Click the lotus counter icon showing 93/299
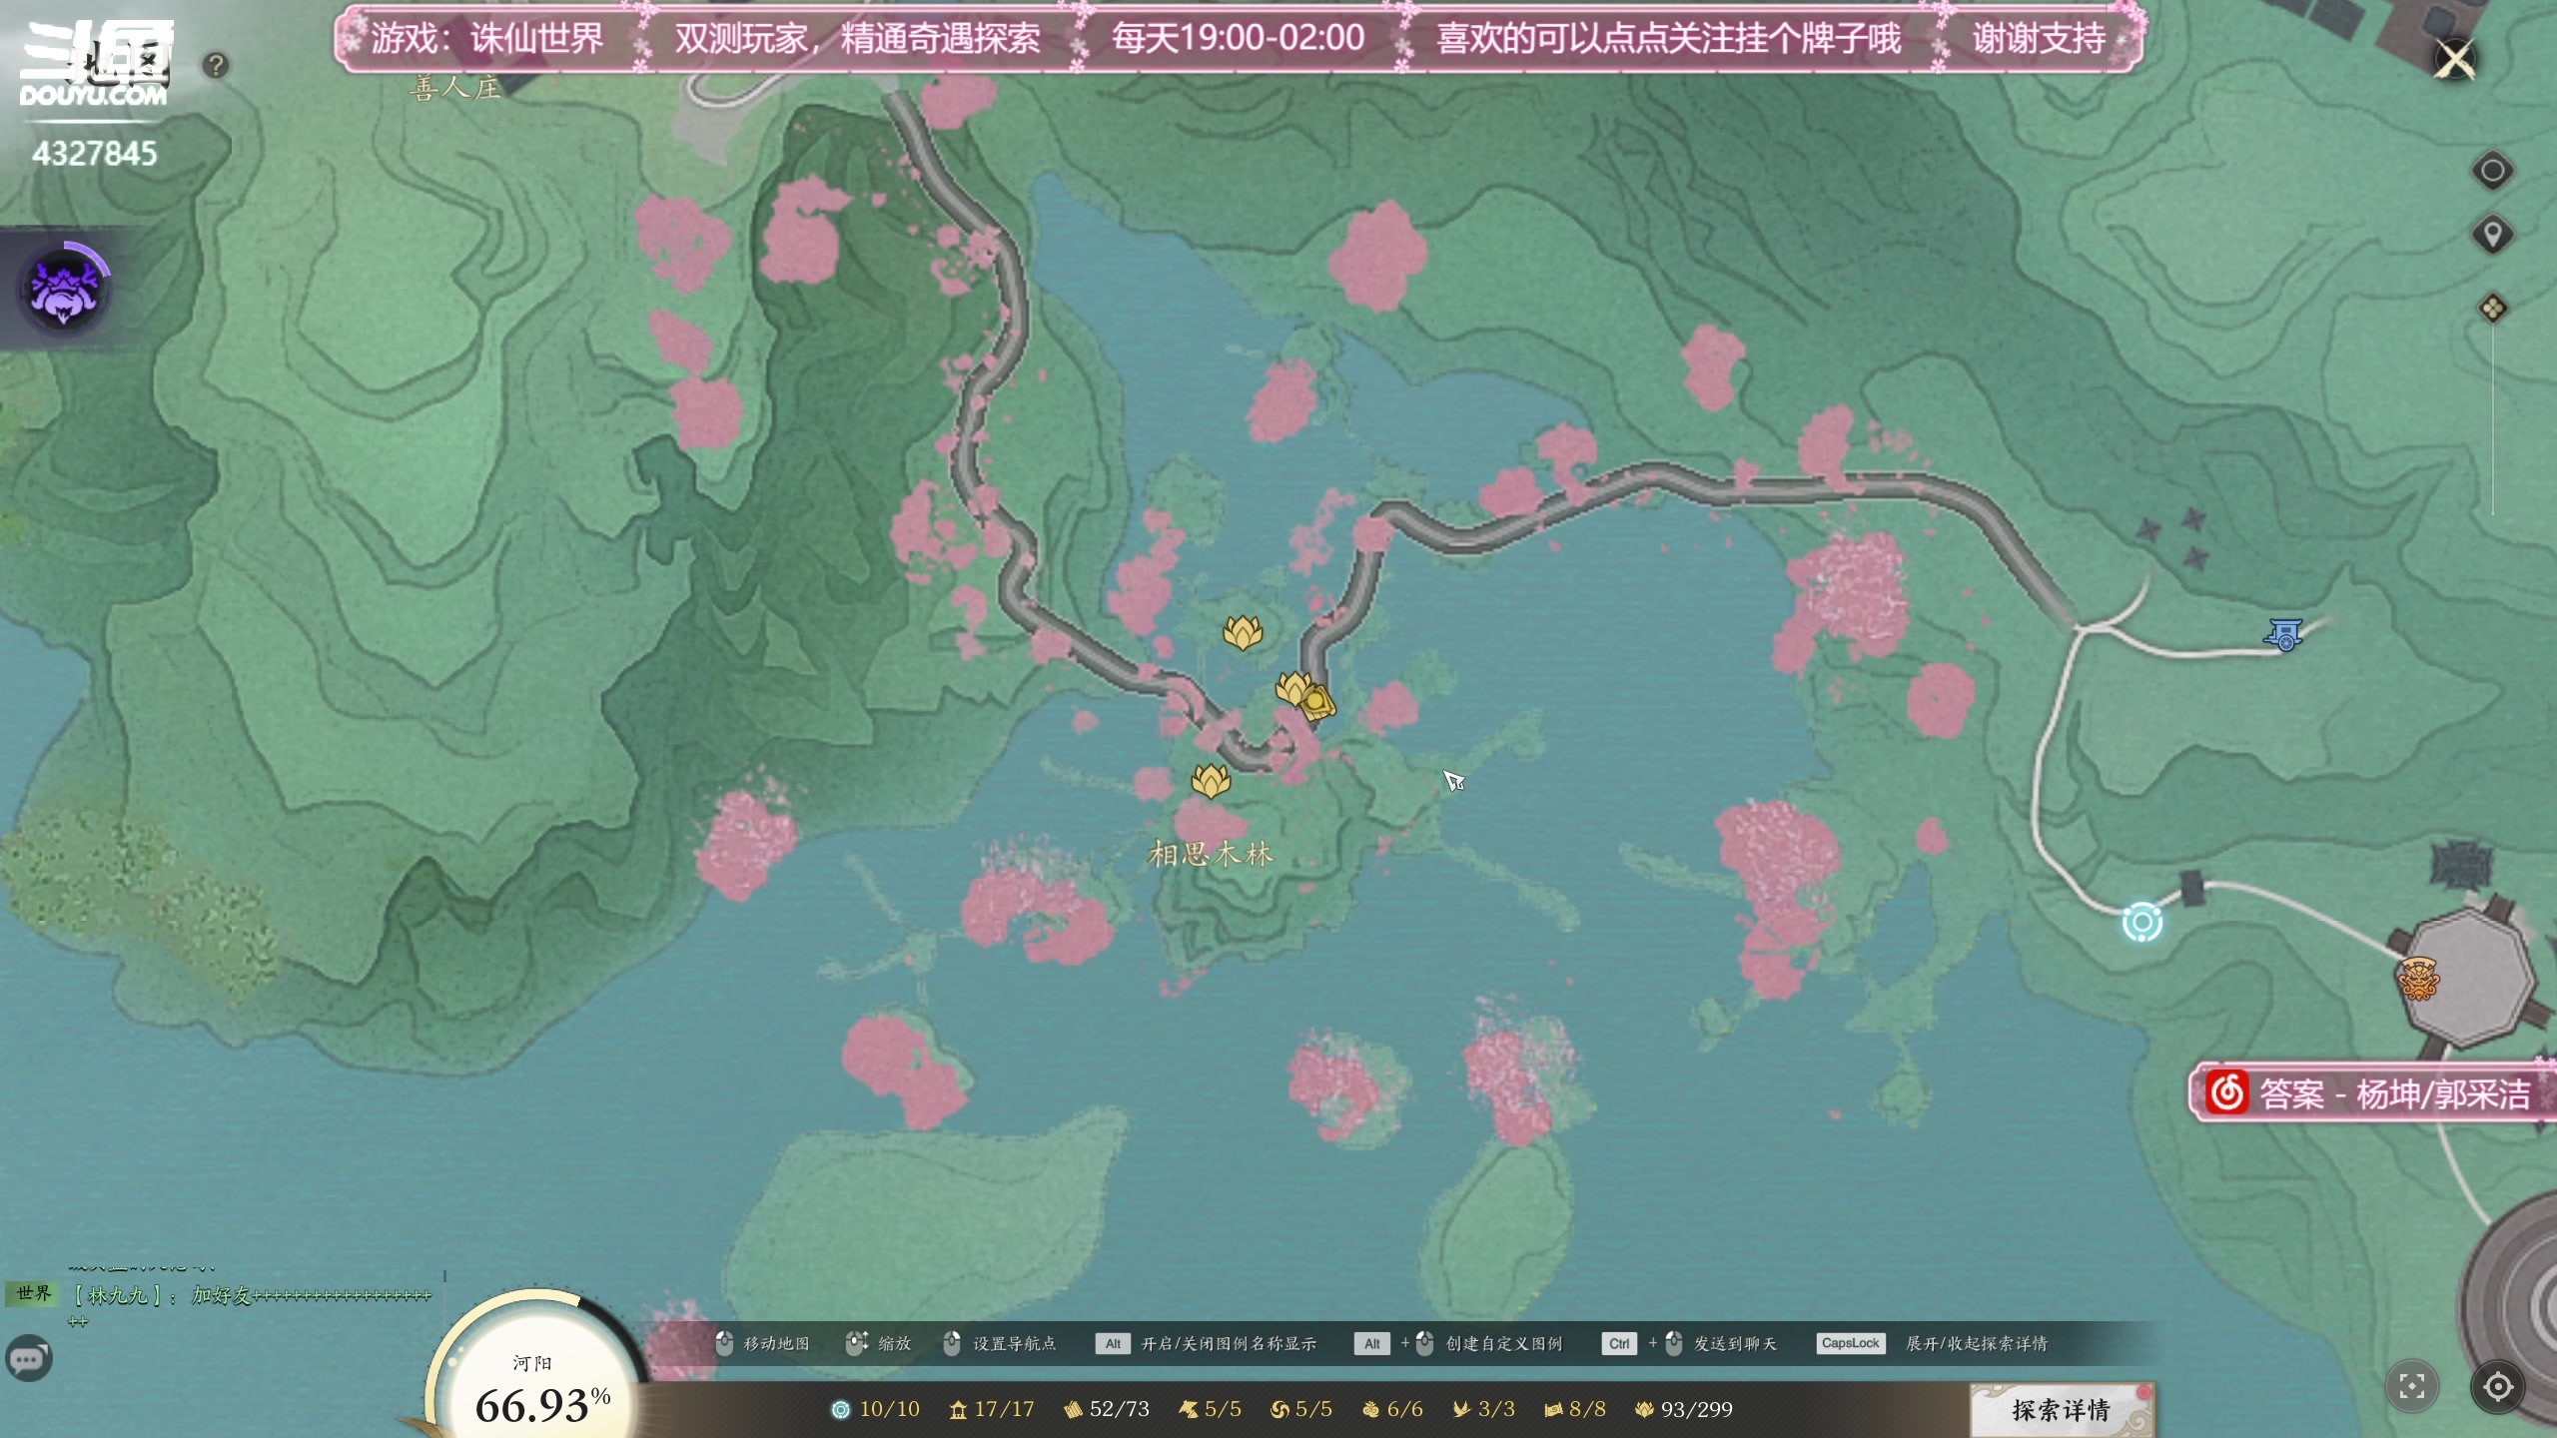The image size is (2557, 1438). 1644,1409
